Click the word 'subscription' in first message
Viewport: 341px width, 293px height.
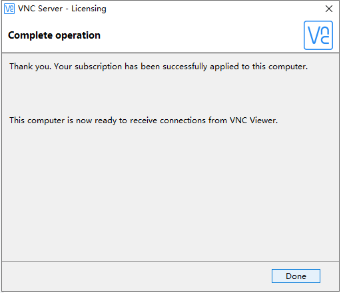98,67
